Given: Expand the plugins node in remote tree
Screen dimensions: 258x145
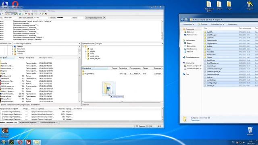Looking at the screenshot, I should pos(86,52).
